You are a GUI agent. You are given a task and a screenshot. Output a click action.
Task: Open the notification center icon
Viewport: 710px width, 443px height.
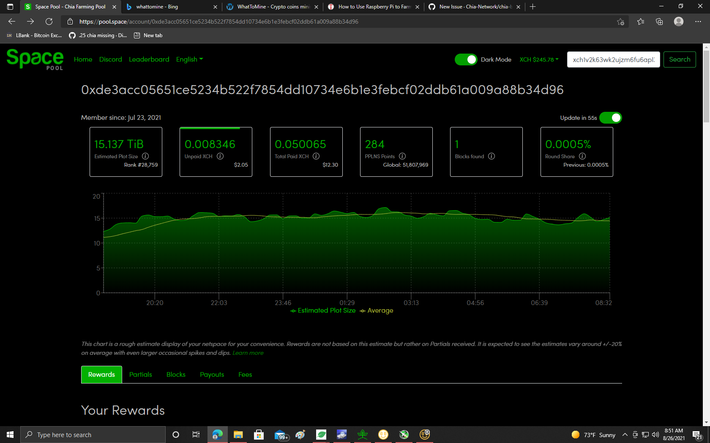click(x=697, y=435)
